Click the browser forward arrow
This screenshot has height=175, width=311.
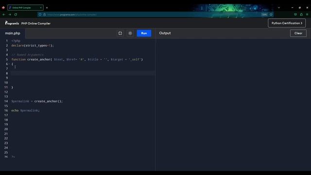10,15
